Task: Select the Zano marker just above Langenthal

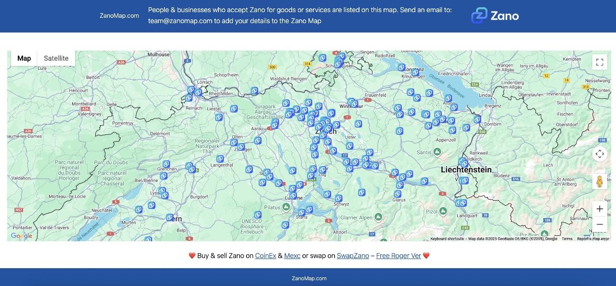Action: coord(220,159)
